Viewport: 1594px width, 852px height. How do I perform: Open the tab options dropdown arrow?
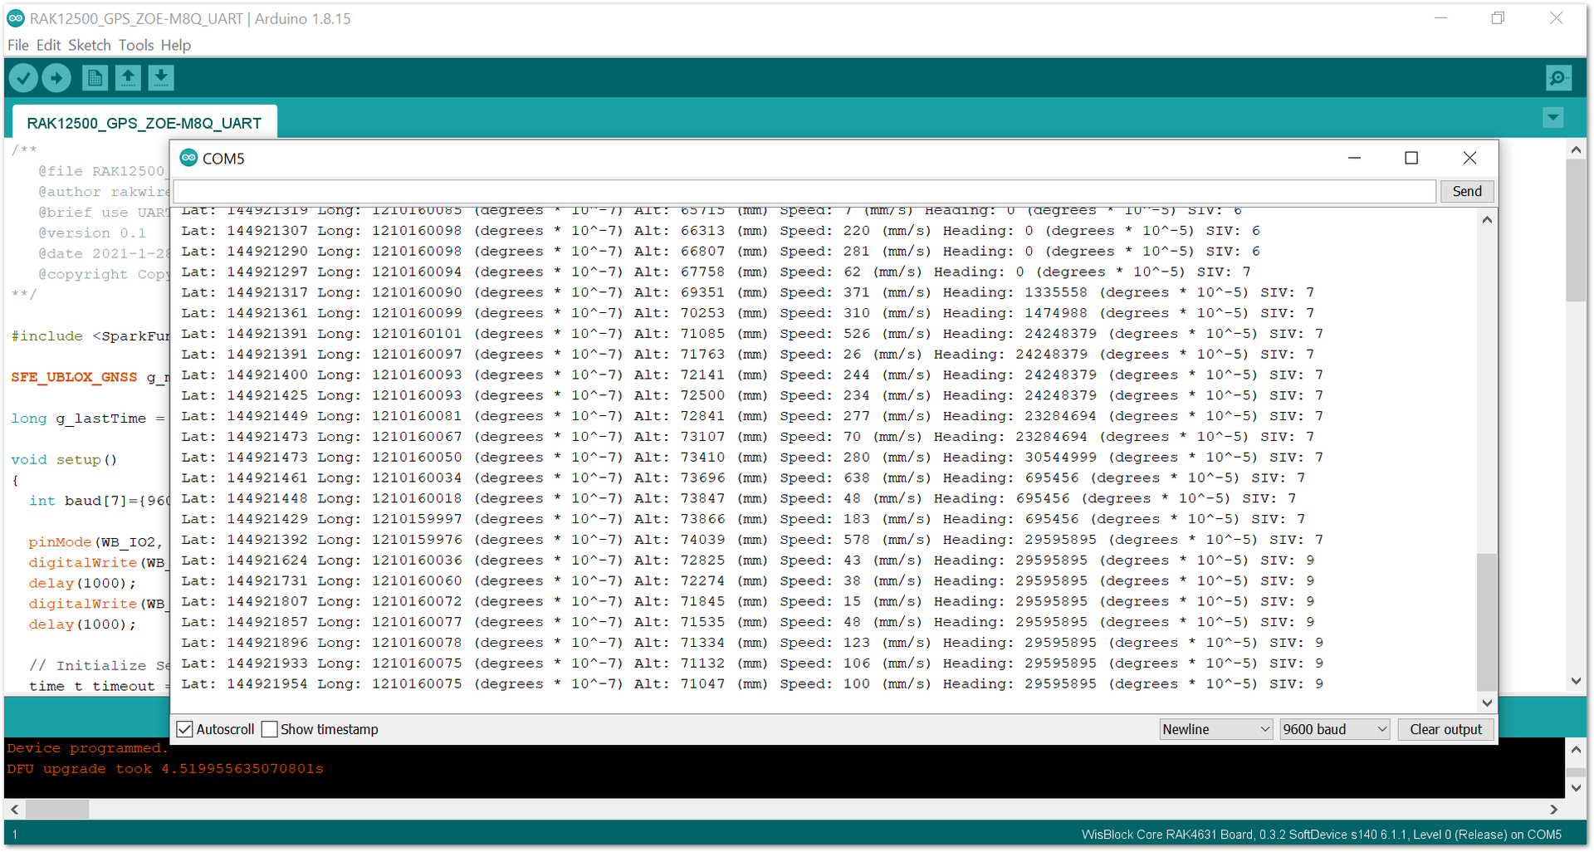pyautogui.click(x=1553, y=118)
